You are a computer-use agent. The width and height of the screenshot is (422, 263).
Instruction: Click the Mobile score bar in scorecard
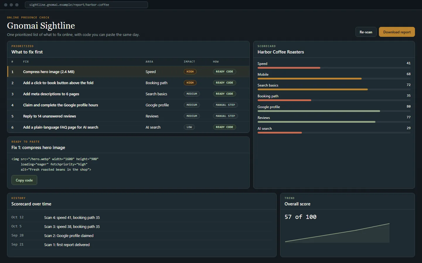point(334,79)
